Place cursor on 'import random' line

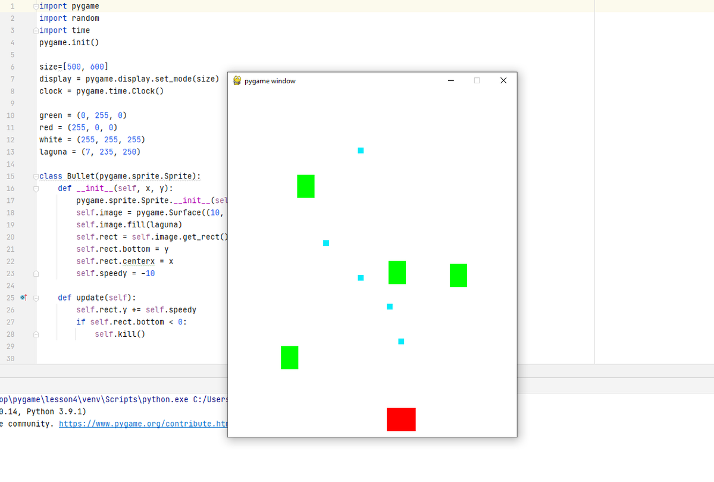click(69, 18)
